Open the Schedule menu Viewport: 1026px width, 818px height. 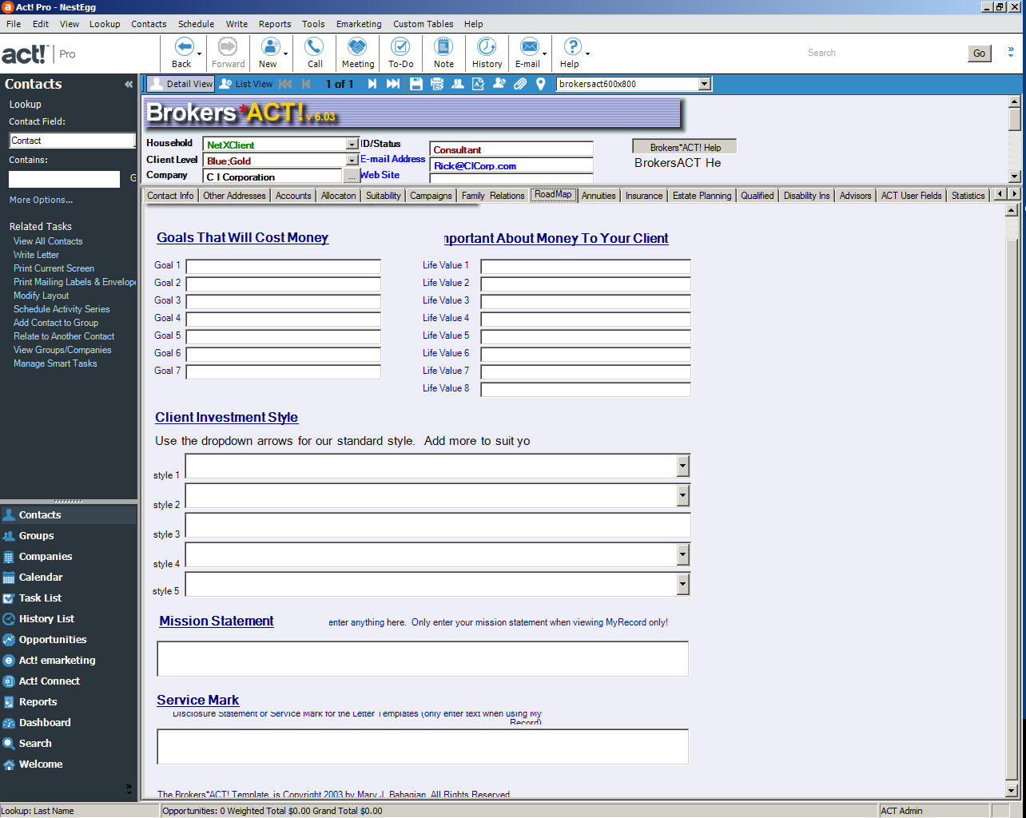196,24
